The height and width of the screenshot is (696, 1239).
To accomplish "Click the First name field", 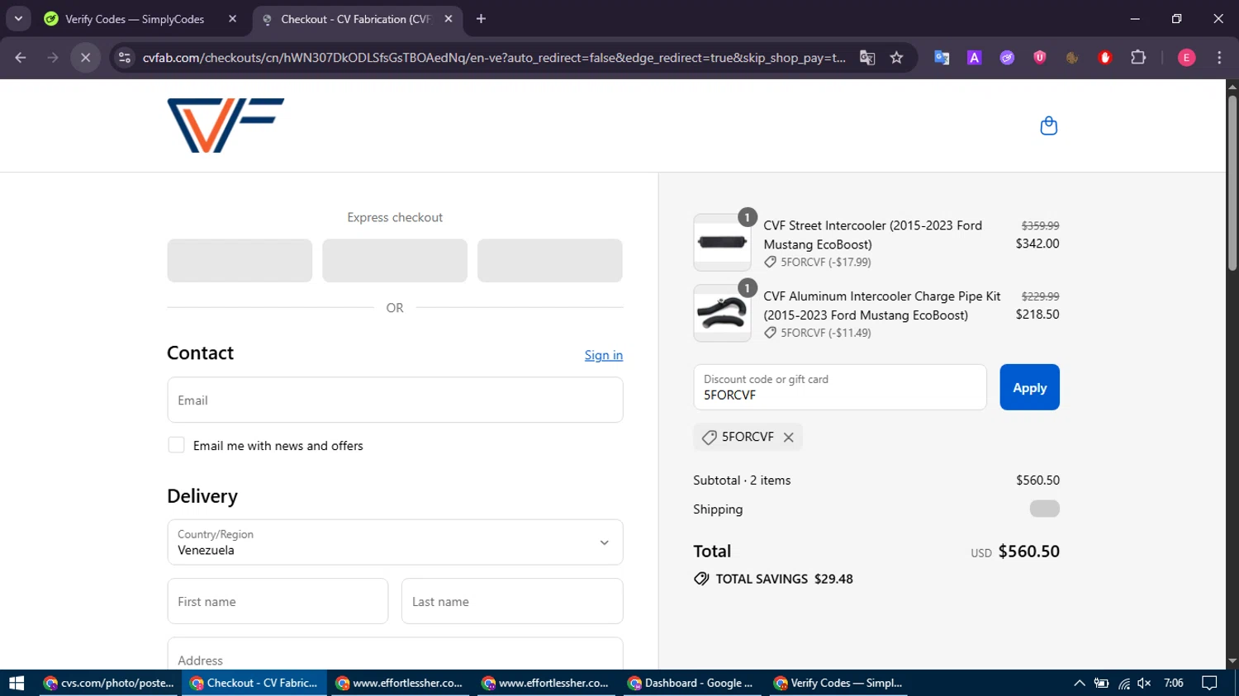I will pos(278,601).
